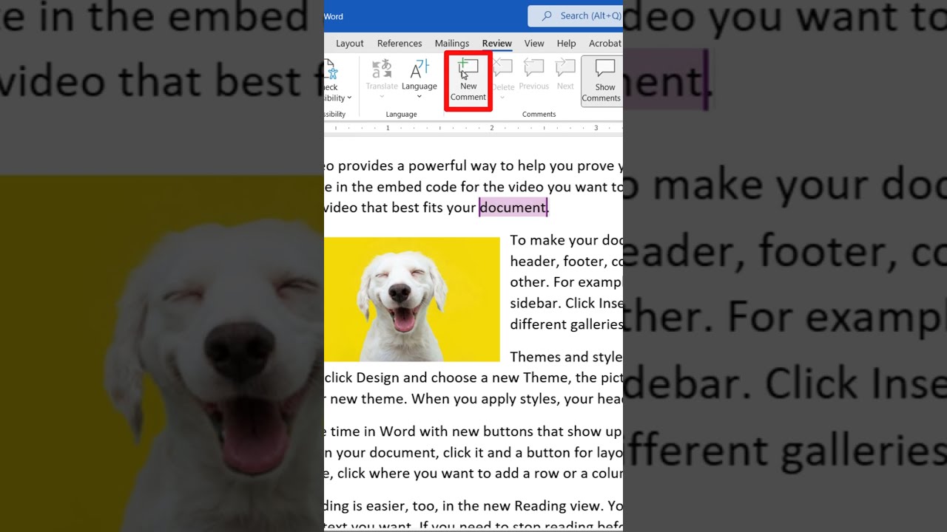Image resolution: width=947 pixels, height=532 pixels.
Task: Jump to the Next comment
Action: [565, 76]
